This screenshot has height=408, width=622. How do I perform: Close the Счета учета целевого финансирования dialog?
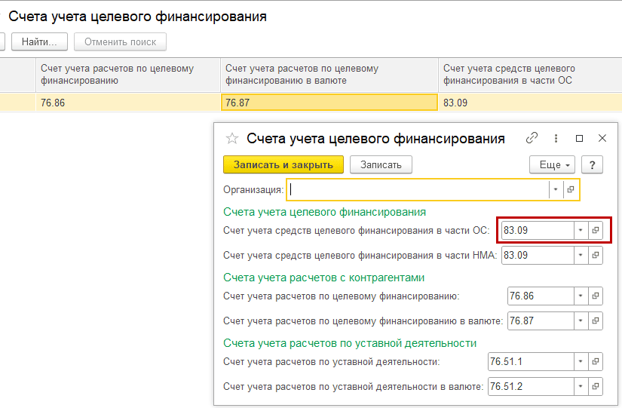(x=602, y=138)
